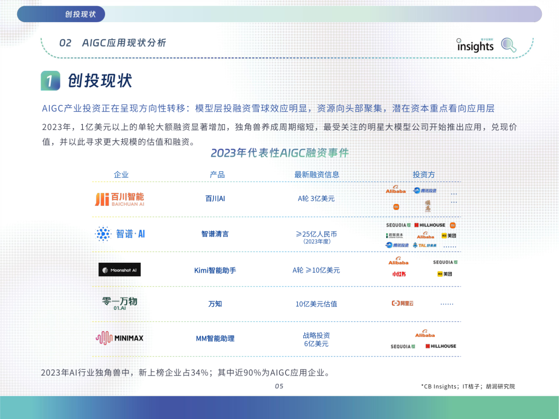
Task: Click the black Moonshot AI logo
Action: [120, 270]
